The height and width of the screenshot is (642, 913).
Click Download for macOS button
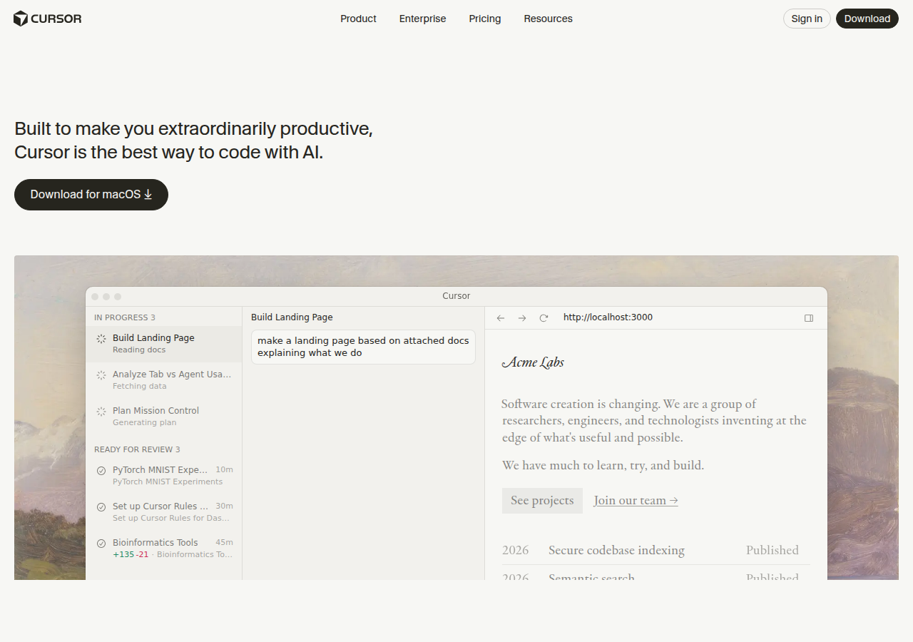pos(91,195)
